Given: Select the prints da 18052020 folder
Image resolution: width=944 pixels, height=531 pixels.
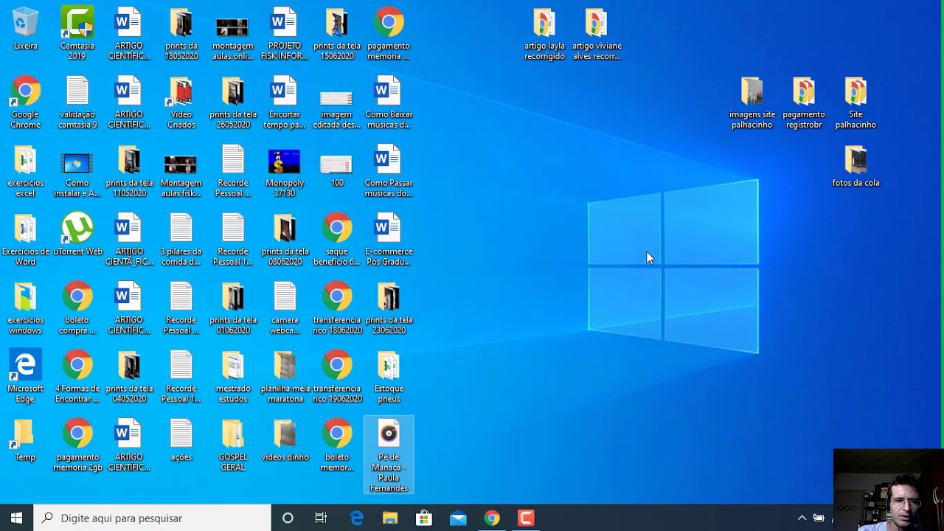Looking at the screenshot, I should click(181, 34).
